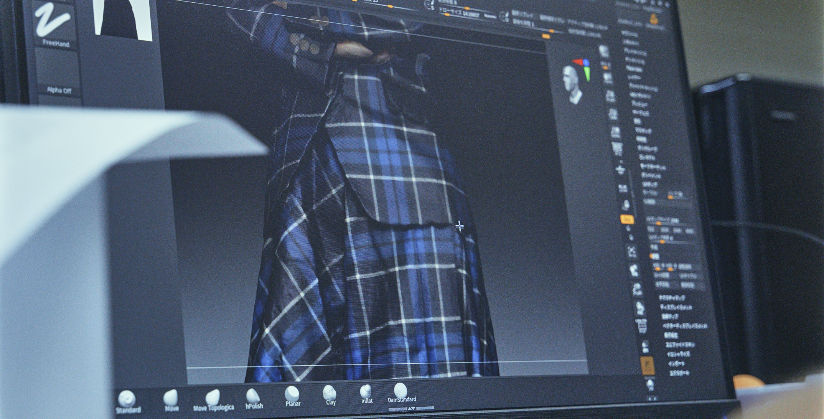Toggle the small orange shelf button
Viewport: 824px width, 419px height.
(627, 219)
